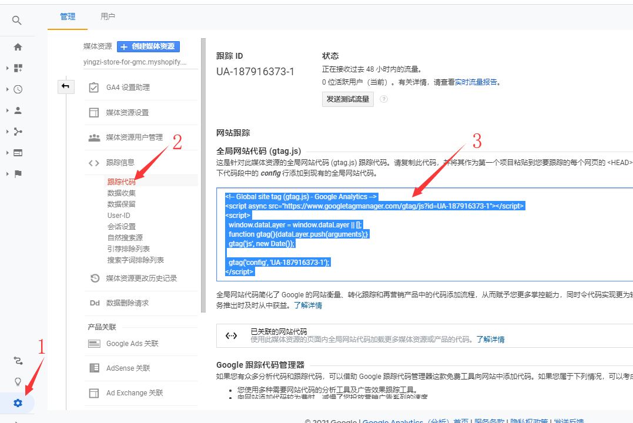Open the Customization dashboard grid icon
The width and height of the screenshot is (633, 423).
(x=18, y=68)
